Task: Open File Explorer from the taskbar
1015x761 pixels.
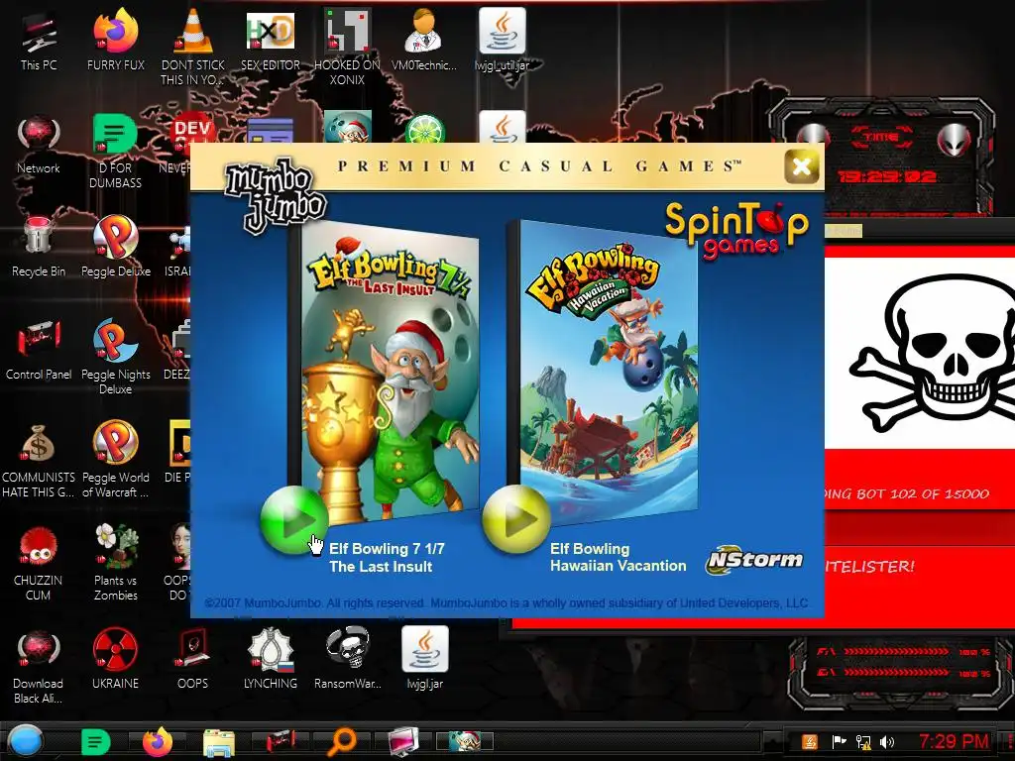Action: (219, 742)
